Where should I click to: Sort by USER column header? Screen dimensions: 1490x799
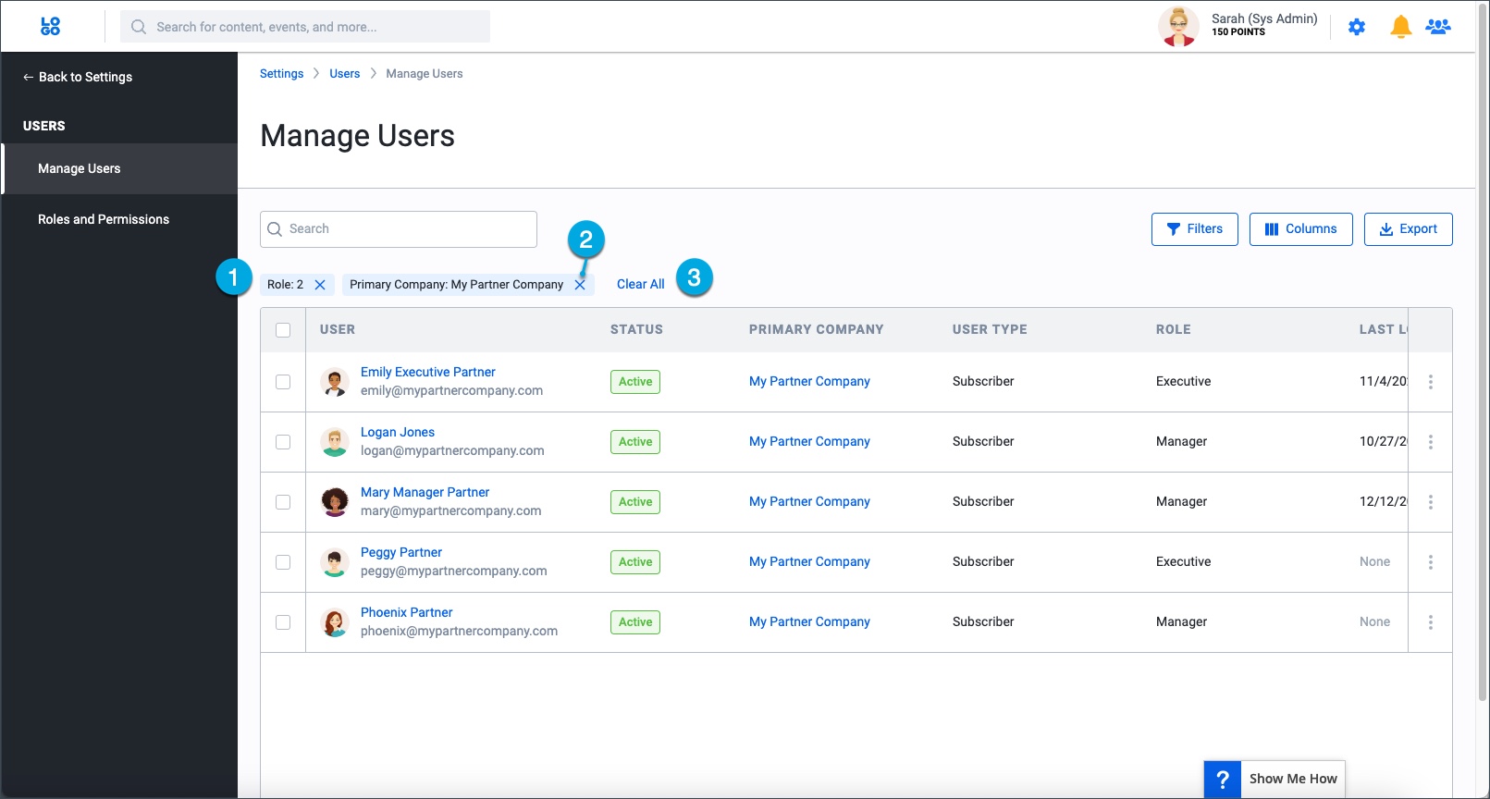tap(337, 329)
